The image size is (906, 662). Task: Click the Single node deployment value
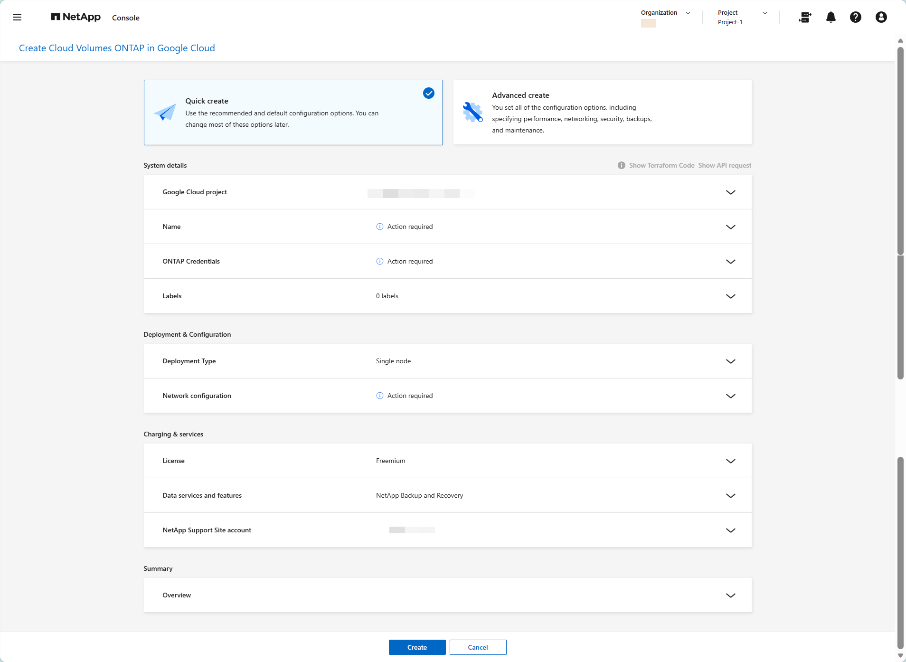[x=393, y=361]
